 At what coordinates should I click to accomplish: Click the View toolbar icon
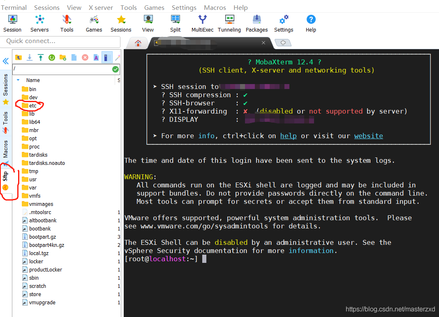[x=148, y=23]
